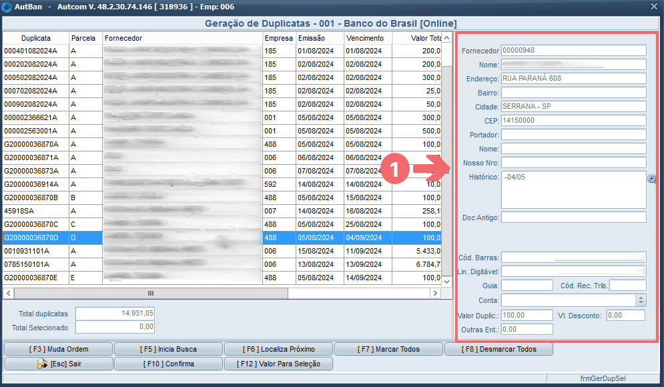Open the Conta dropdown
The width and height of the screenshot is (664, 387).
click(641, 300)
